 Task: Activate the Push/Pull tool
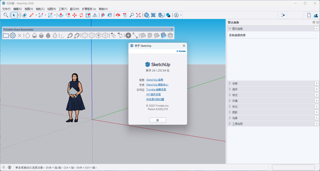click(x=61, y=15)
